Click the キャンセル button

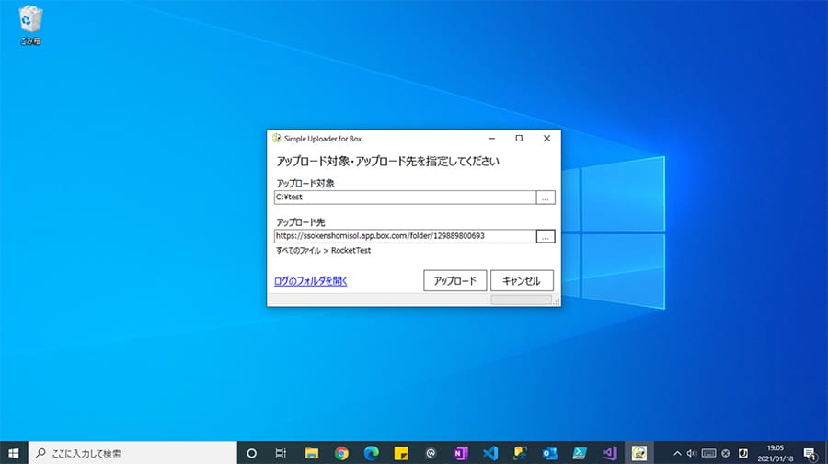pyautogui.click(x=522, y=281)
